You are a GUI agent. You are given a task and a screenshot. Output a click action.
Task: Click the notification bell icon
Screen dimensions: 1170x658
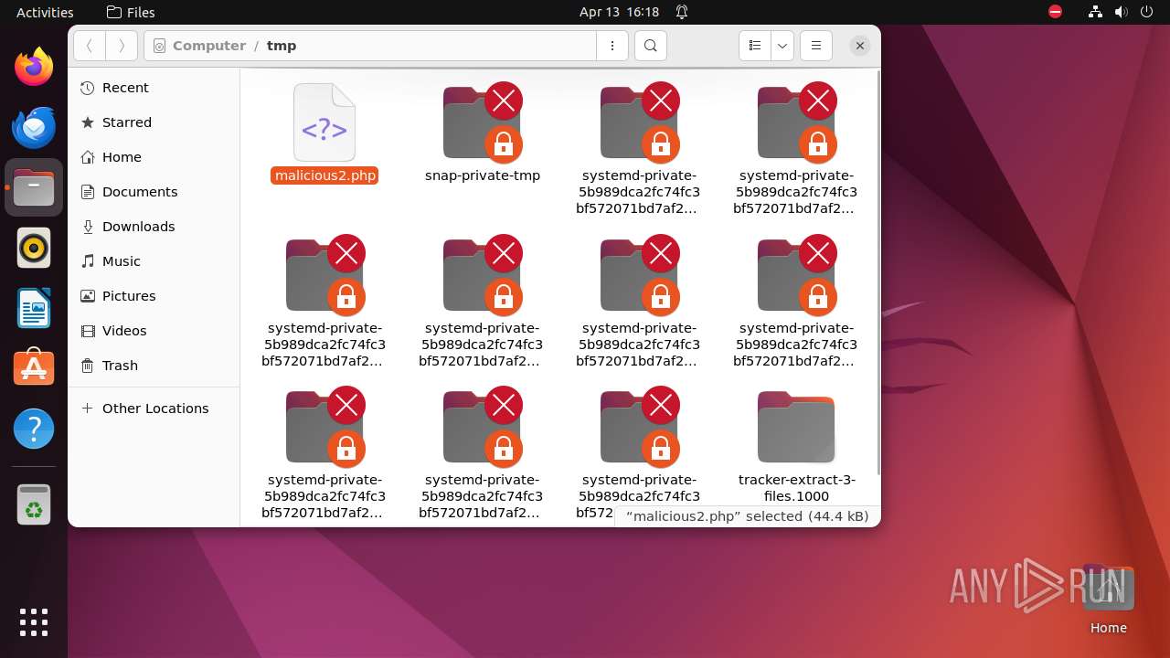[x=682, y=12]
